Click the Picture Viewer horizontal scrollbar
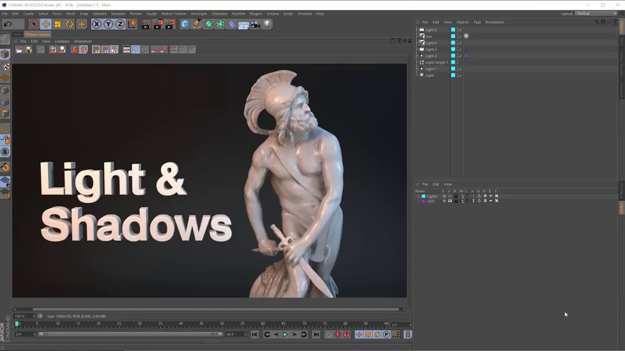Screen dimensions: 625x351 216,309
